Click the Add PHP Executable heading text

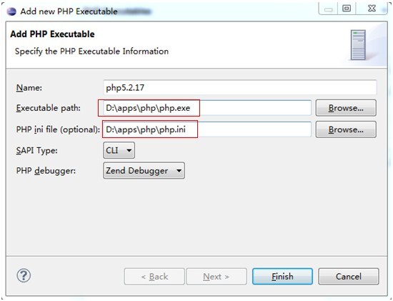click(x=52, y=34)
